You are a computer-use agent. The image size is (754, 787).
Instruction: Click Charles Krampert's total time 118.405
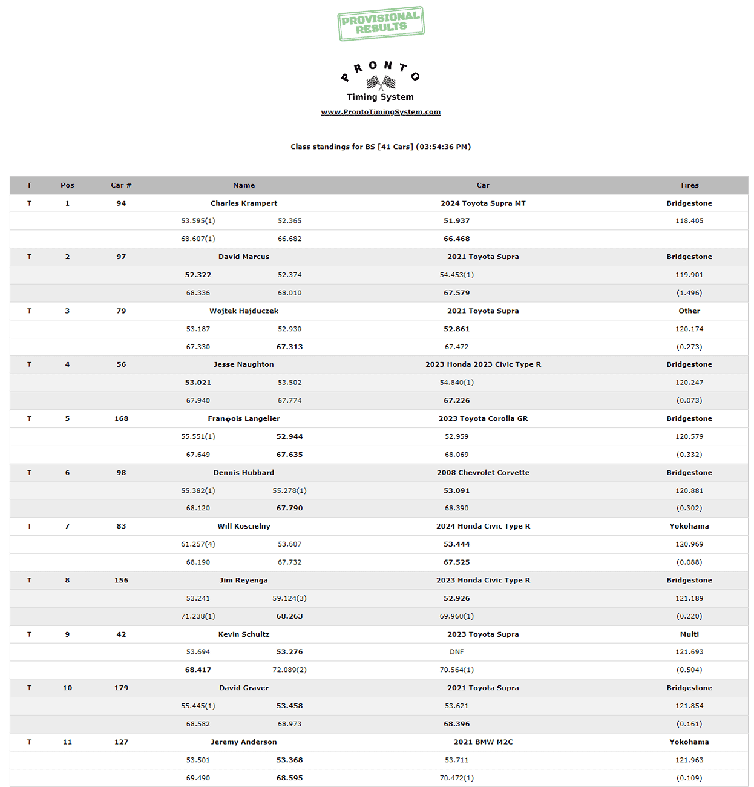(689, 221)
